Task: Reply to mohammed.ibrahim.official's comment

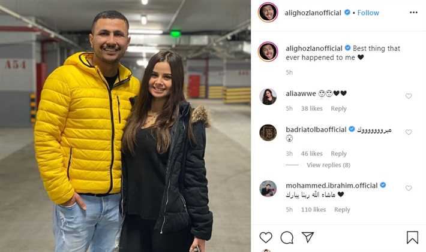Action: (342, 210)
